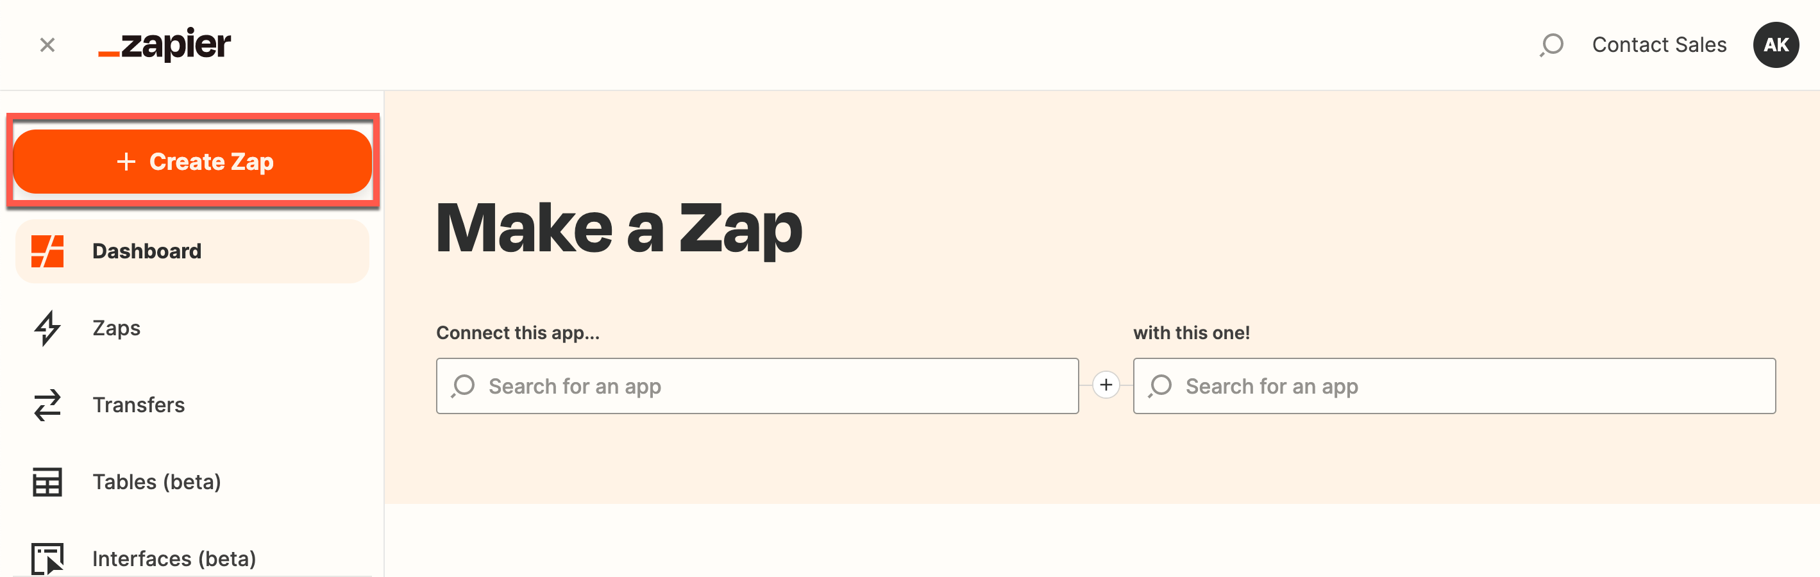
Task: Open the global search magnifier at top
Action: pyautogui.click(x=1551, y=44)
